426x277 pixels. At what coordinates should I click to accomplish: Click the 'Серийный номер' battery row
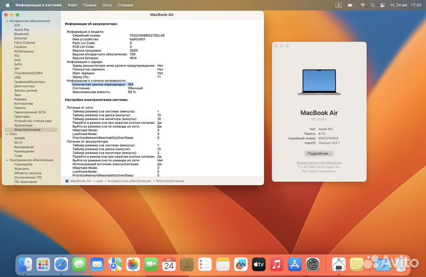(118, 36)
